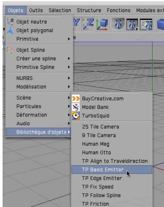Image resolution: width=164 pixels, height=207 pixels.
Task: Open render settings vase icon
Action: coord(146,25)
